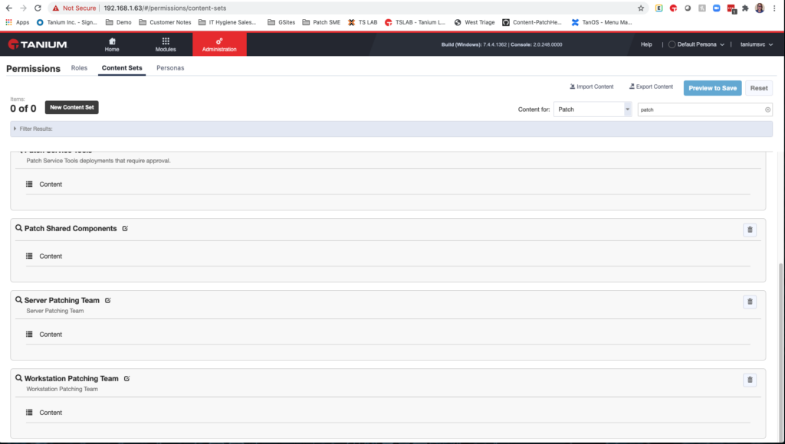Click the edit icon next to Workstation Patching Team
This screenshot has width=785, height=444.
point(126,378)
